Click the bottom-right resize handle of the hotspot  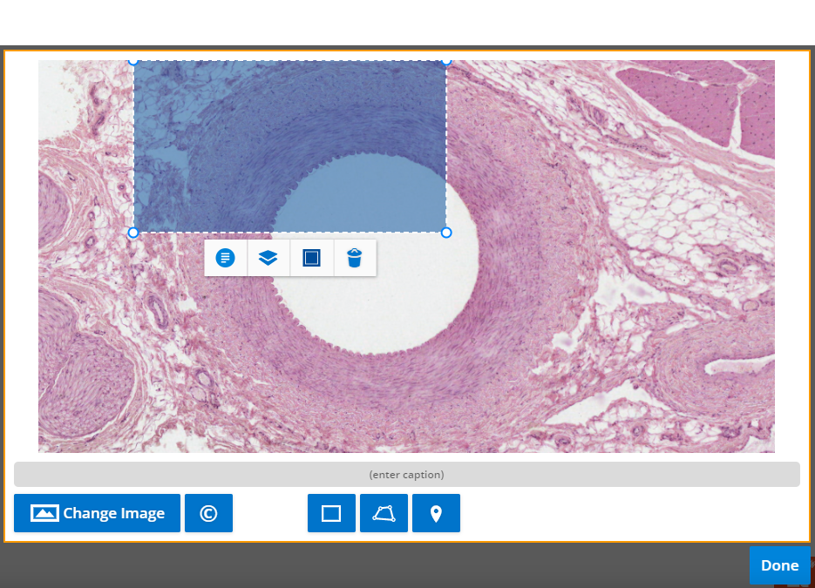click(x=446, y=233)
